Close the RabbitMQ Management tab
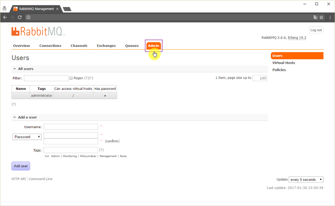Image resolution: width=335 pixels, height=206 pixels. click(57, 9)
